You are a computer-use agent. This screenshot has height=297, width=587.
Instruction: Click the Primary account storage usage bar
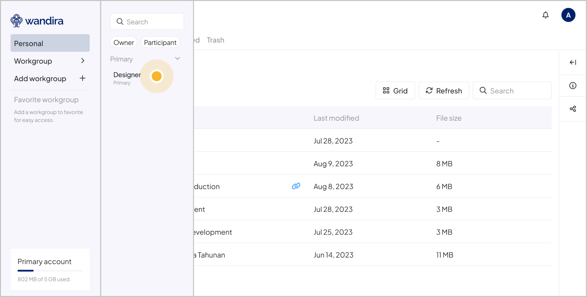tap(50, 271)
